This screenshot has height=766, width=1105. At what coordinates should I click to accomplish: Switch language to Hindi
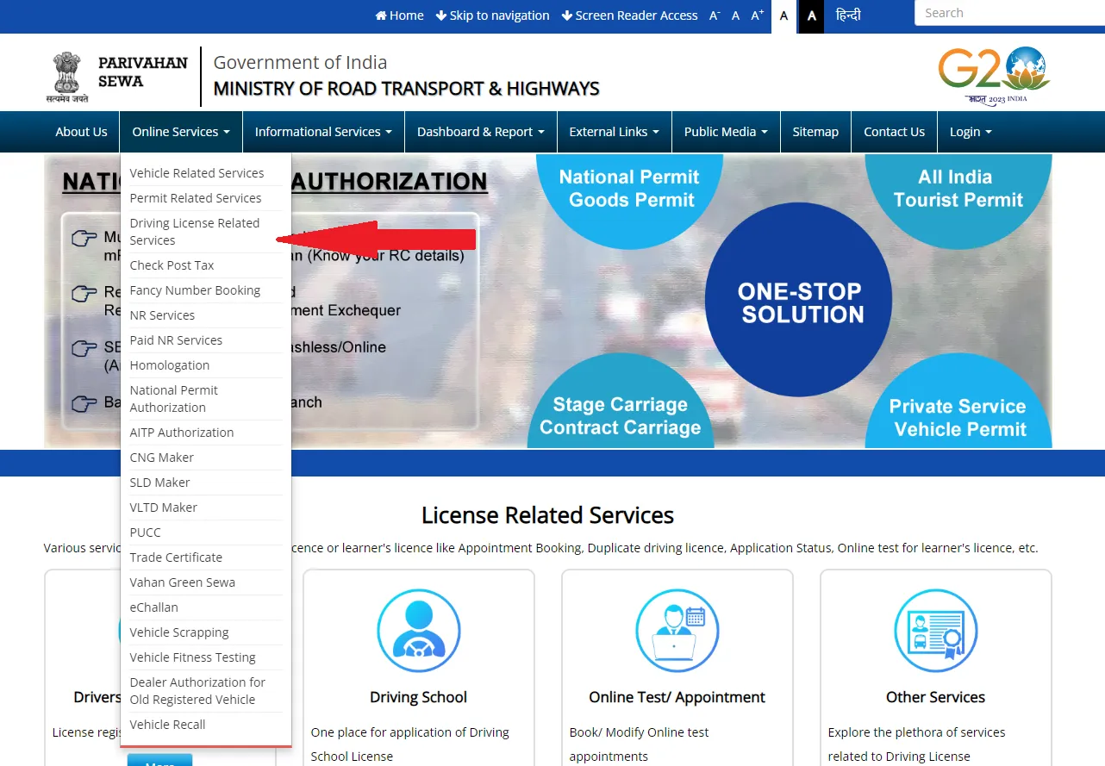(x=849, y=16)
